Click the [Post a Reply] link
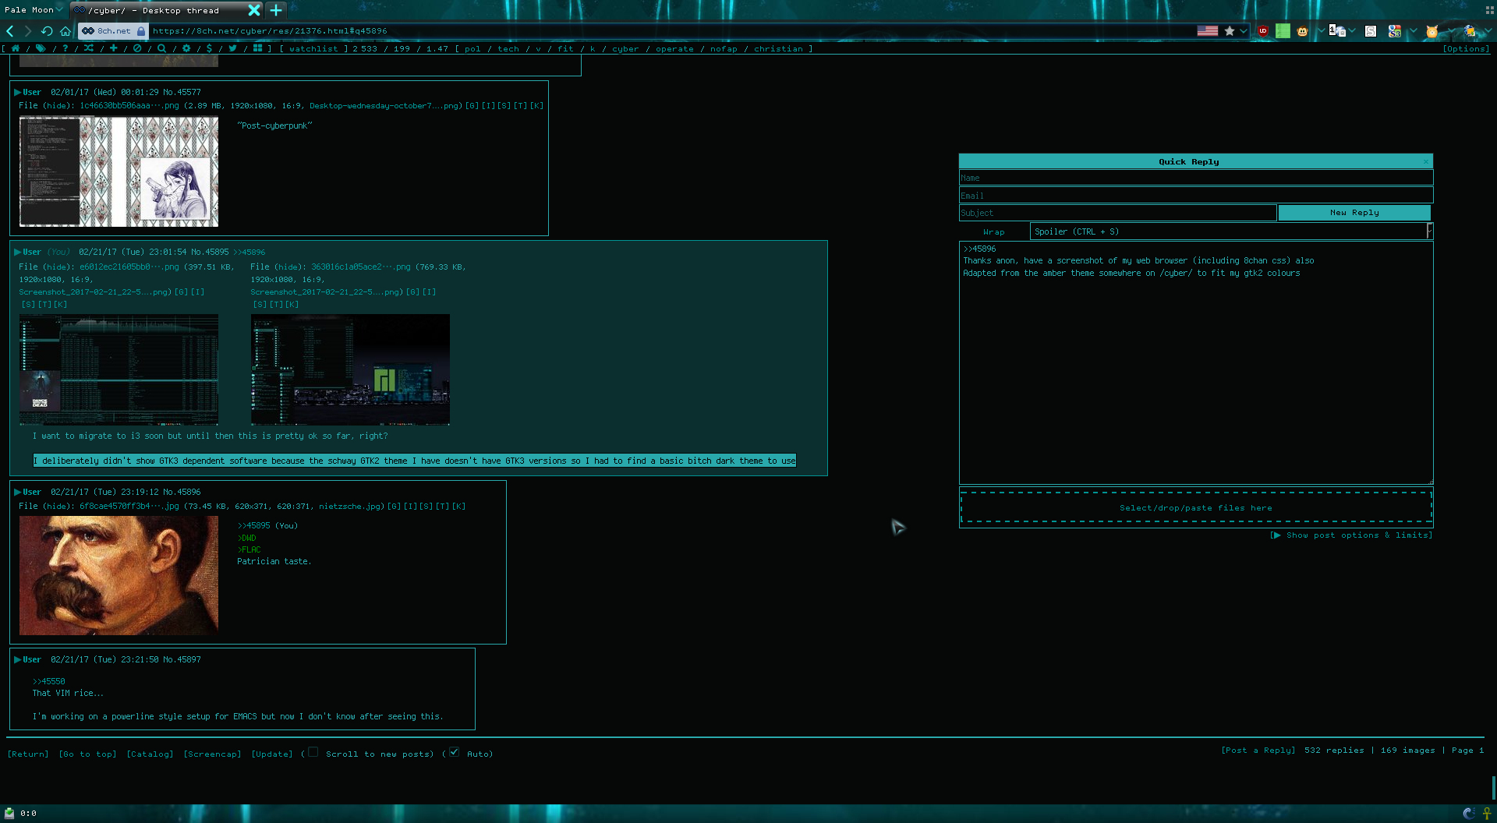This screenshot has height=823, width=1497. pos(1258,751)
